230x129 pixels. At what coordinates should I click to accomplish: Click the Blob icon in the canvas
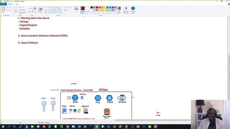pyautogui.click(x=75, y=98)
